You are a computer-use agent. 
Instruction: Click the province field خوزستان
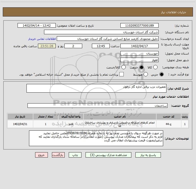139,54
